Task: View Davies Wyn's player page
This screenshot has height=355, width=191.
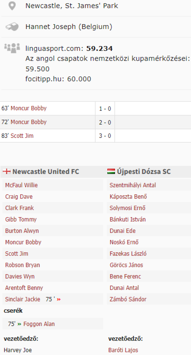Action: [20, 276]
